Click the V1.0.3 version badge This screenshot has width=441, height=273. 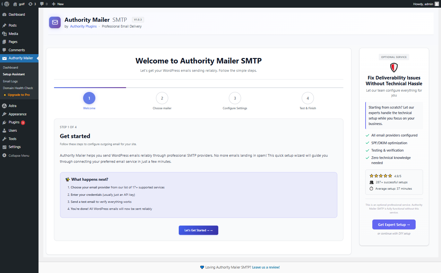tap(138, 20)
